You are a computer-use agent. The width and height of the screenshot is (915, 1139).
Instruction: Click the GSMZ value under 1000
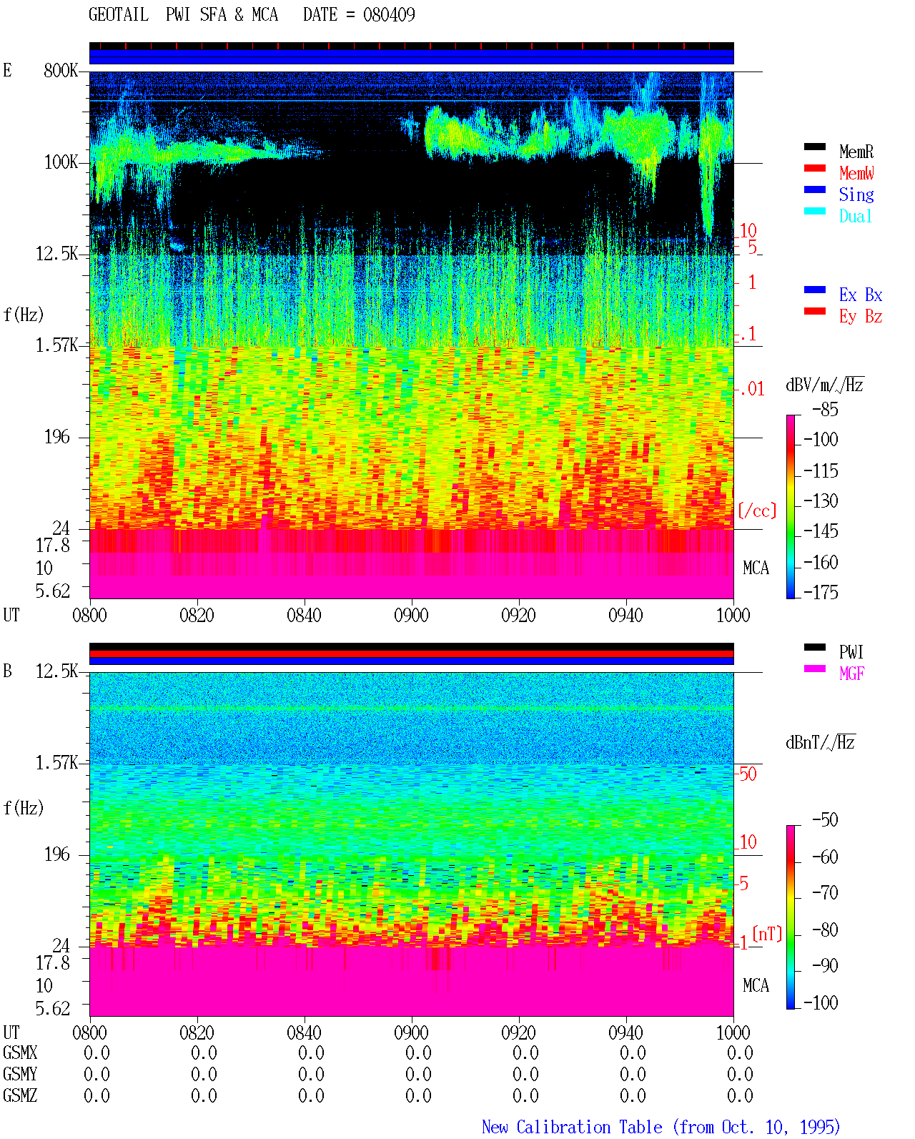(740, 1095)
